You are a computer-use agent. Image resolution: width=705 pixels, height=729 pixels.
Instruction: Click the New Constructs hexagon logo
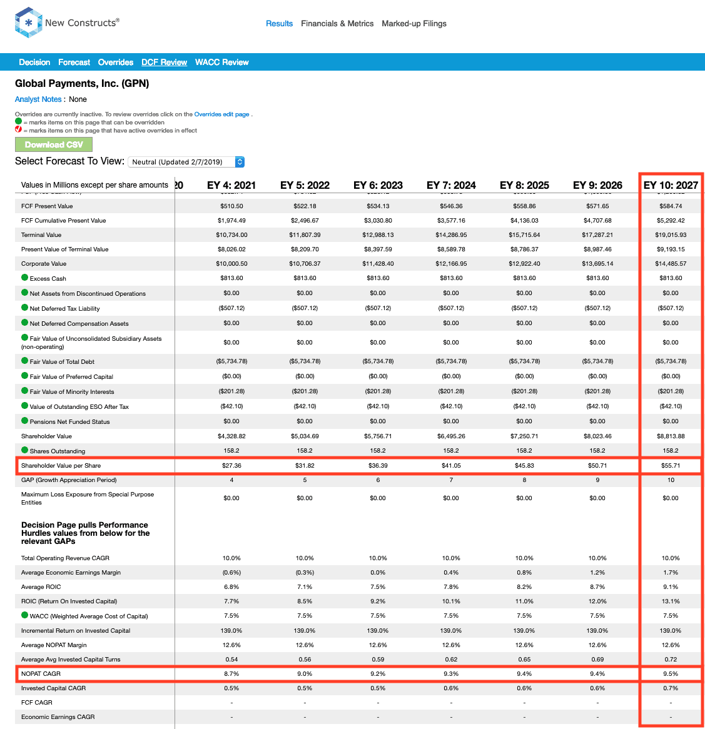coord(28,23)
